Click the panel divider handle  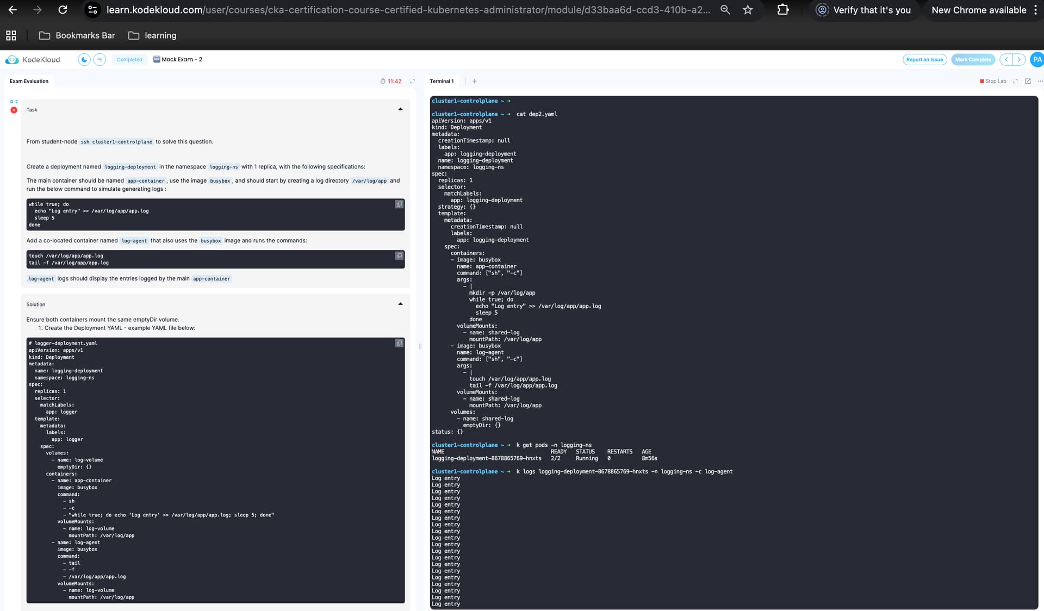[x=420, y=346]
